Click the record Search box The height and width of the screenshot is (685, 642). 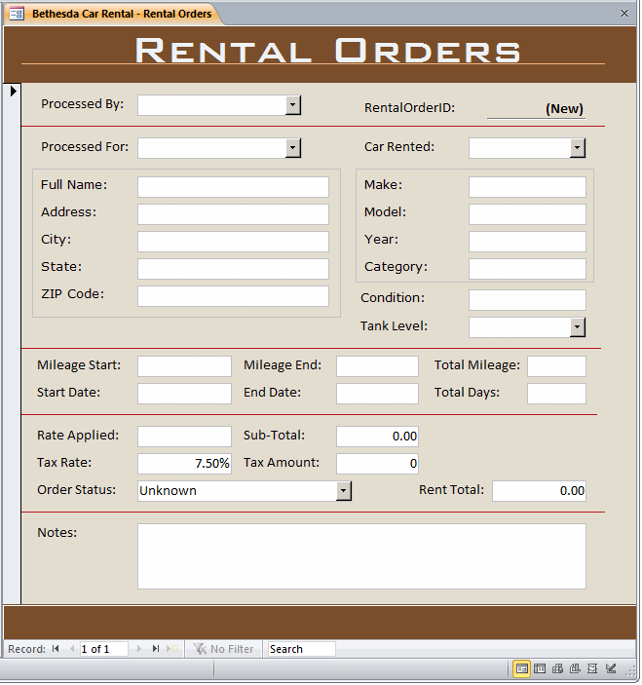301,649
